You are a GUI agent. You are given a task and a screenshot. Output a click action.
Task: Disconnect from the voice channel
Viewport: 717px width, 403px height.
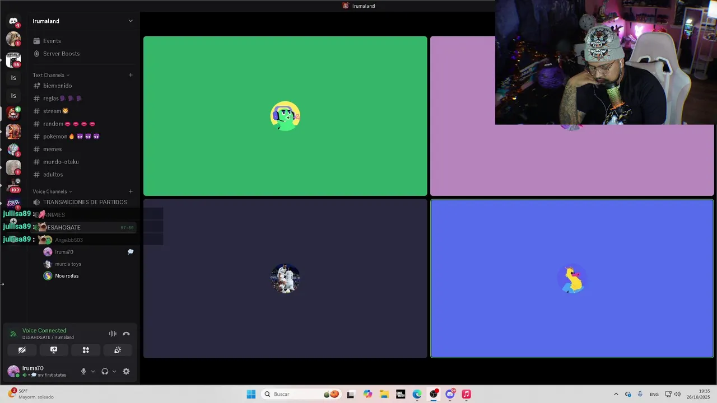coord(126,334)
